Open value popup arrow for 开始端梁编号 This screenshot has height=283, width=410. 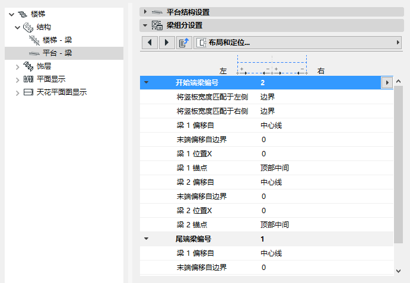(387, 83)
